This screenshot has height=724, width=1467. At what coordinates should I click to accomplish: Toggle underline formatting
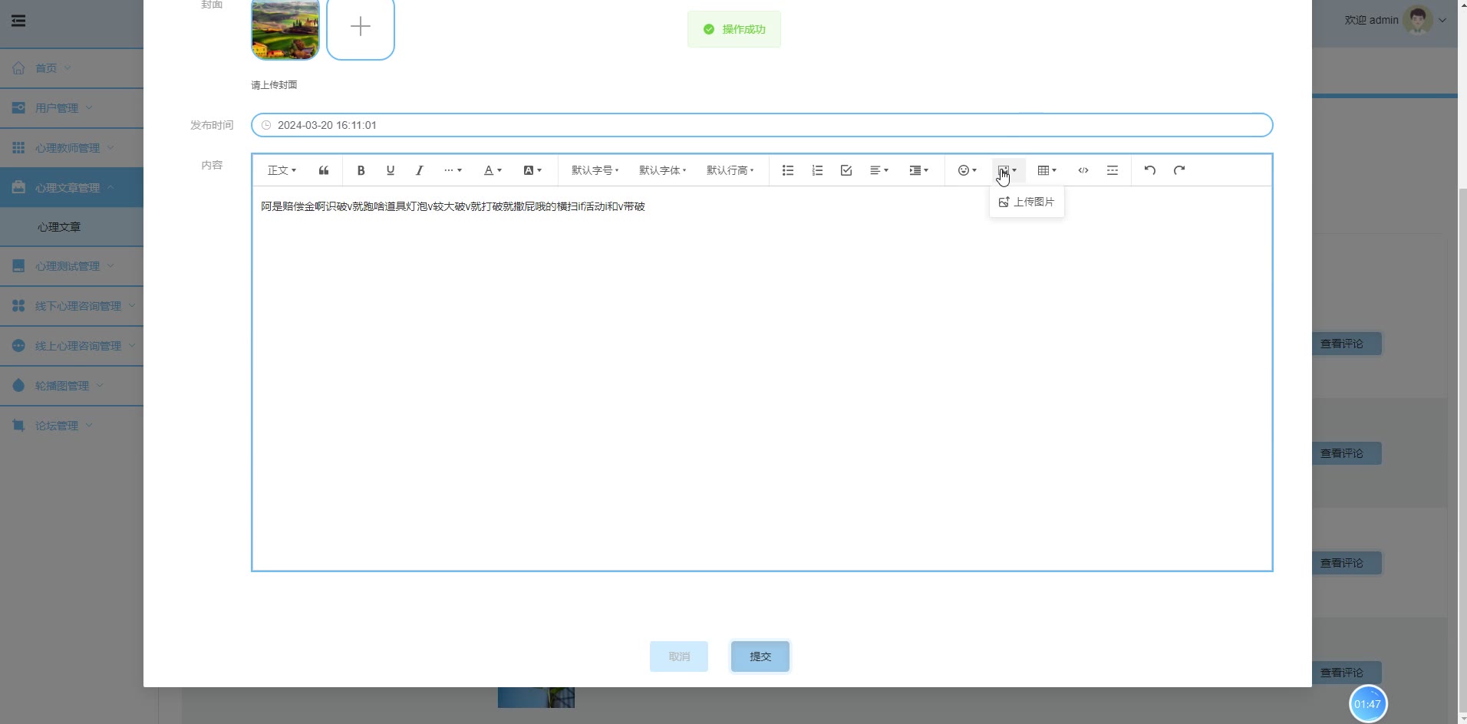pyautogui.click(x=390, y=170)
